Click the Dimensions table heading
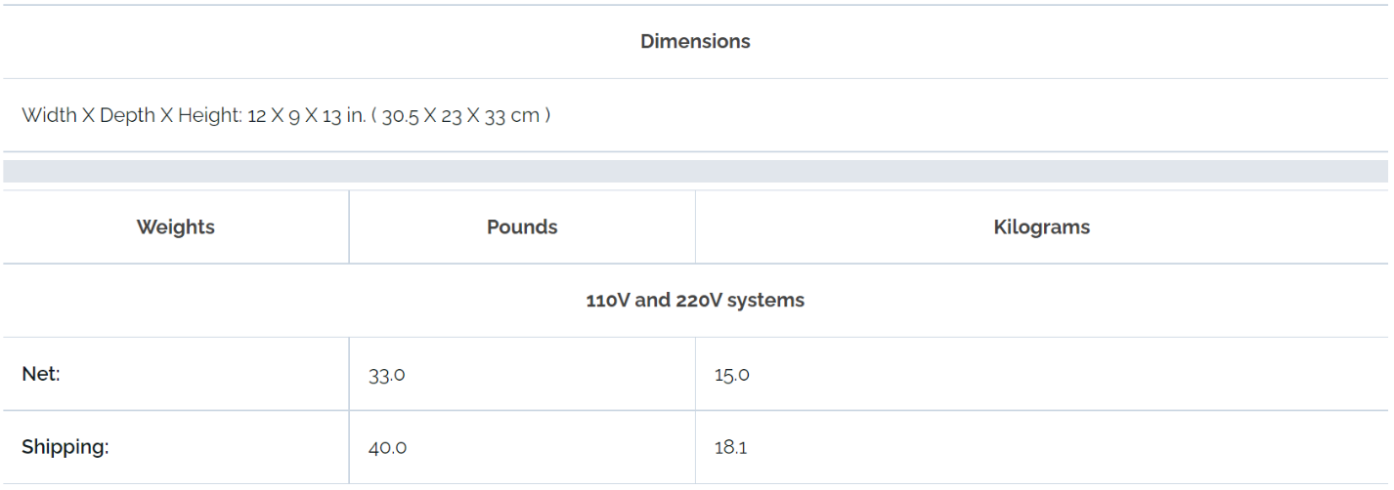This screenshot has height=490, width=1394. (x=695, y=42)
